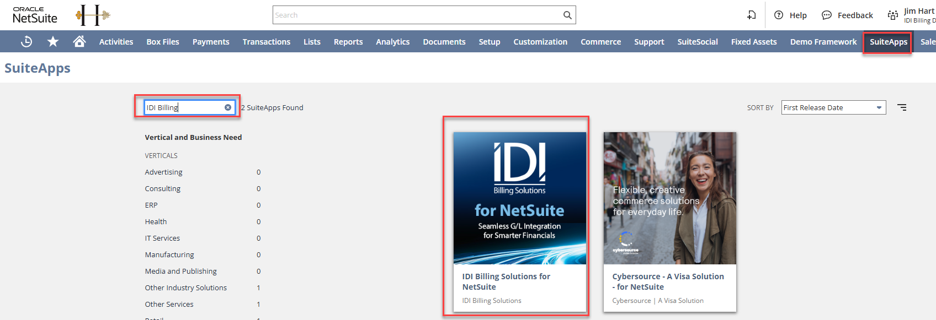
Task: Filter by Advertising vertical
Action: tap(163, 172)
